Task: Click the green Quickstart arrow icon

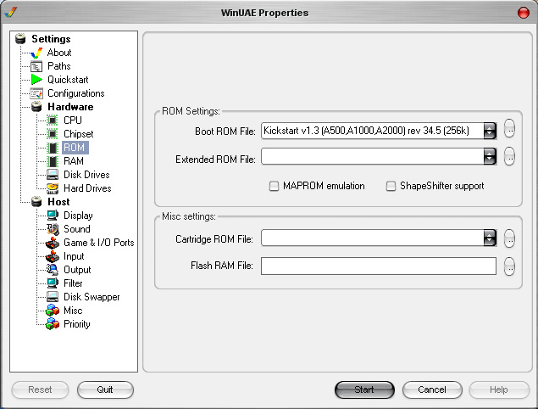Action: coord(36,80)
